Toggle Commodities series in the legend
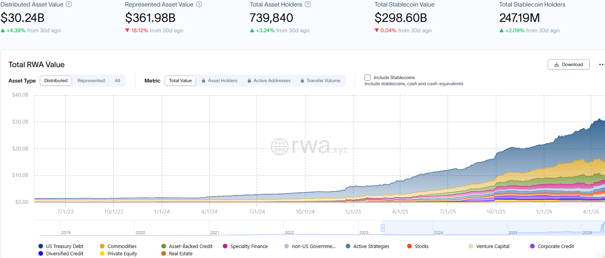 point(118,246)
